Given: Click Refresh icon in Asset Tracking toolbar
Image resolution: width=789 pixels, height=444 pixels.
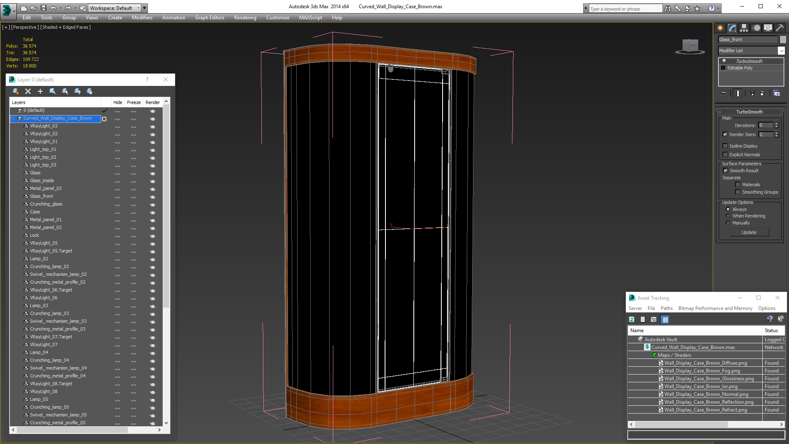Looking at the screenshot, I should (x=632, y=319).
